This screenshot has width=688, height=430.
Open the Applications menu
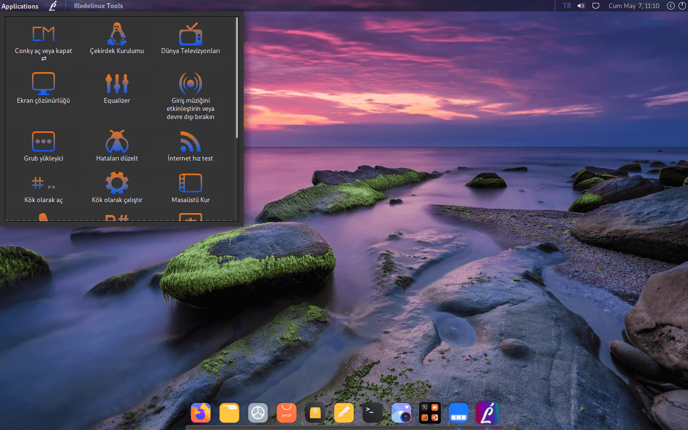20,6
